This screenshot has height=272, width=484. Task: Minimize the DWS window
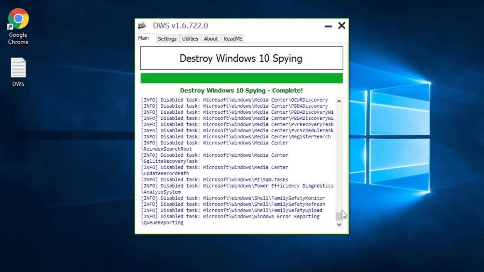pyautogui.click(x=328, y=26)
